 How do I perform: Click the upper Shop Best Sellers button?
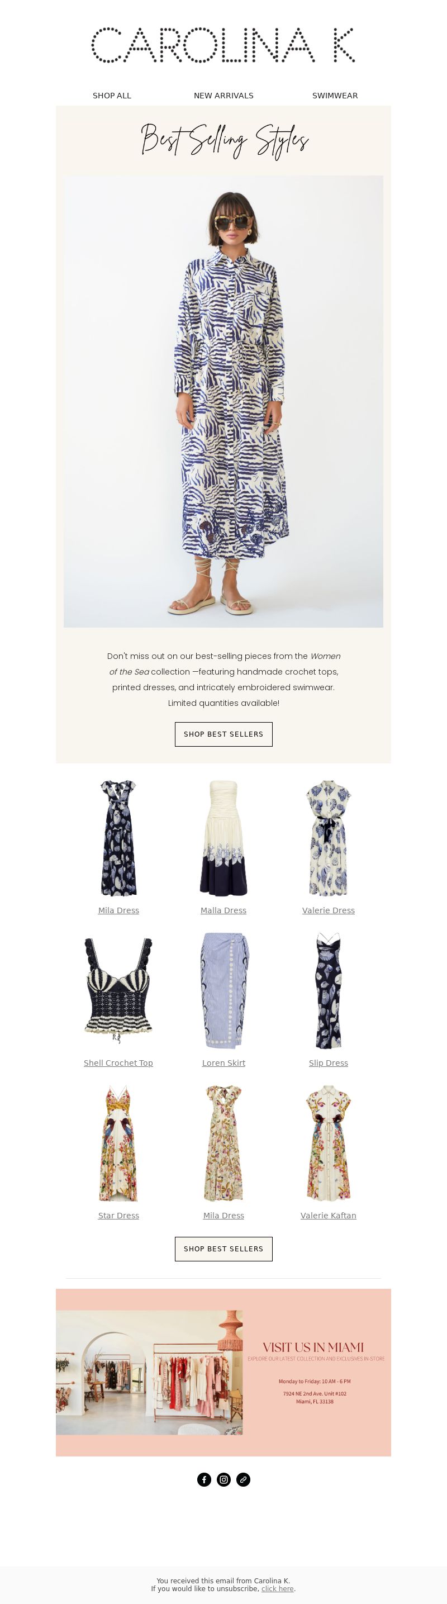click(223, 734)
